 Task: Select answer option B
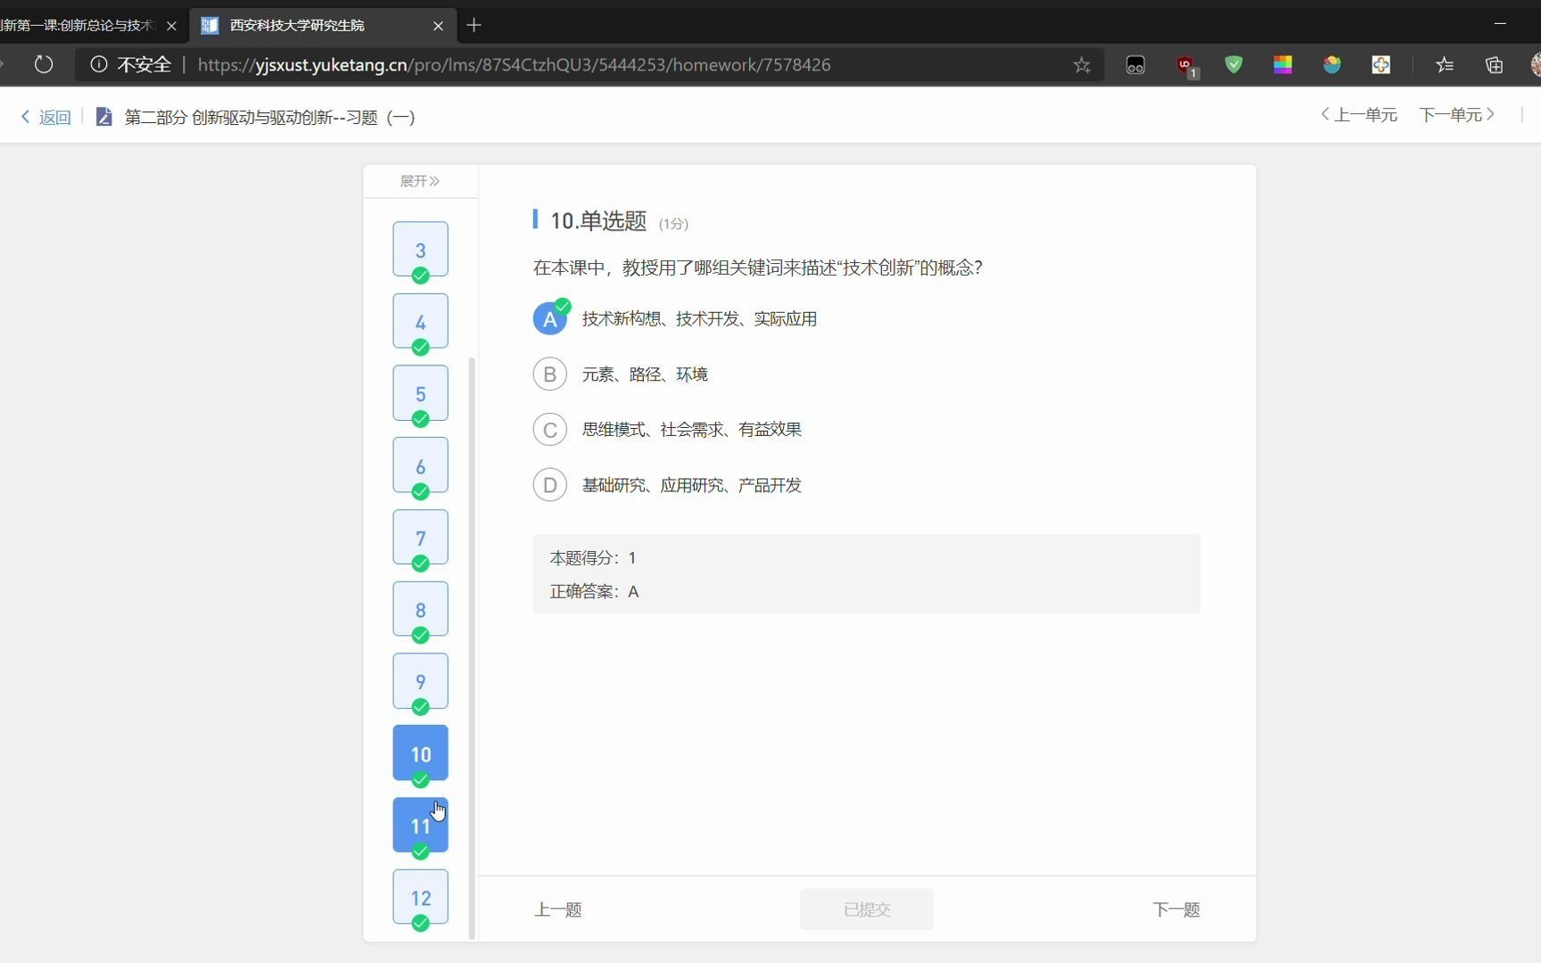(x=550, y=374)
